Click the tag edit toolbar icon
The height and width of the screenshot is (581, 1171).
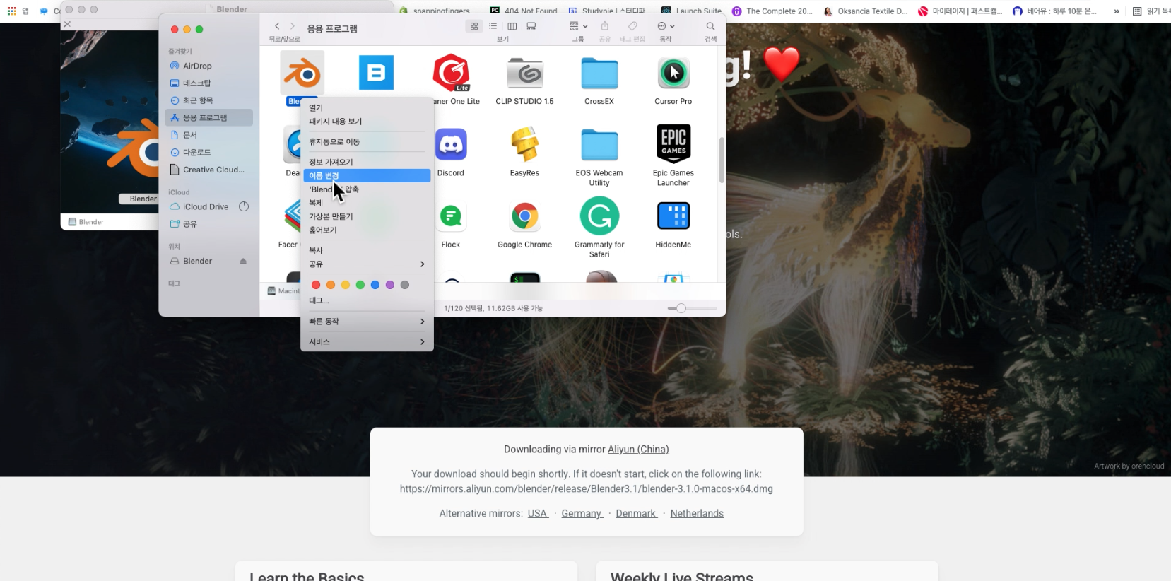[632, 26]
